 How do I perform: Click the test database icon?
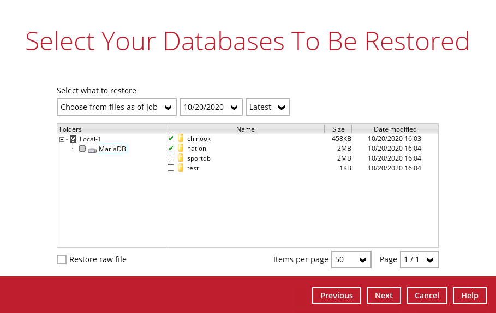click(181, 168)
